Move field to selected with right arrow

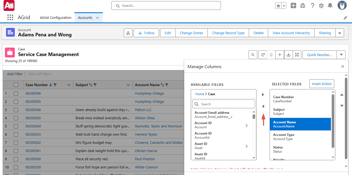pos(263,95)
